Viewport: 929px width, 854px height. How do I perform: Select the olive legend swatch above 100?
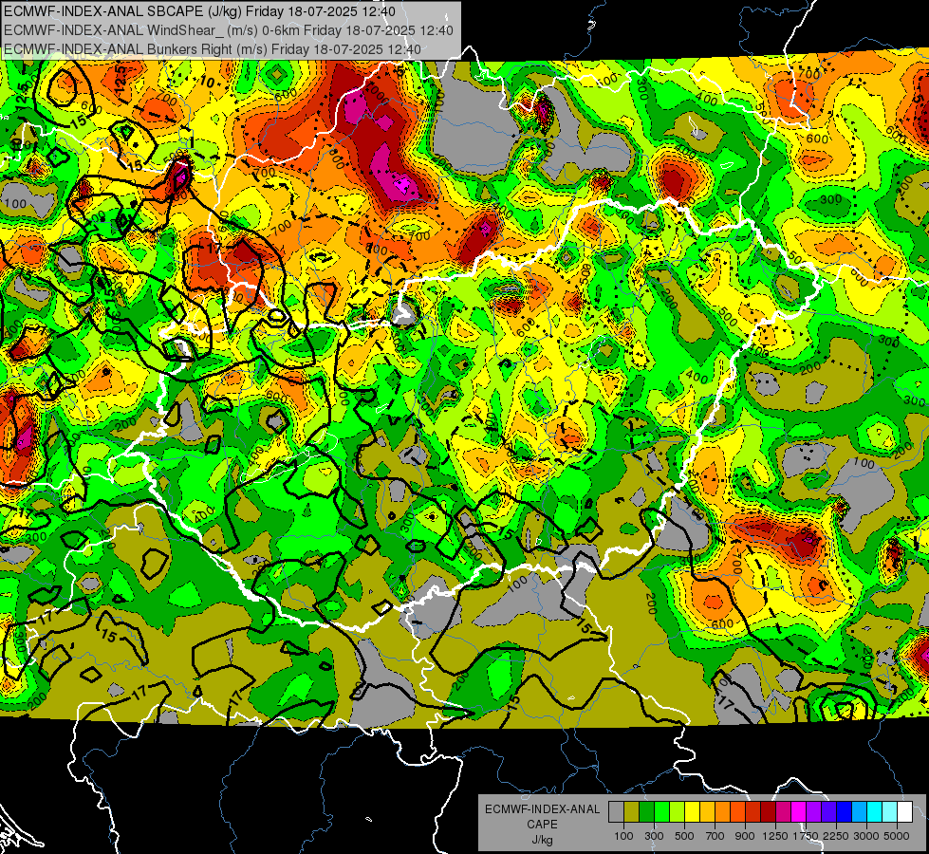coord(632,811)
